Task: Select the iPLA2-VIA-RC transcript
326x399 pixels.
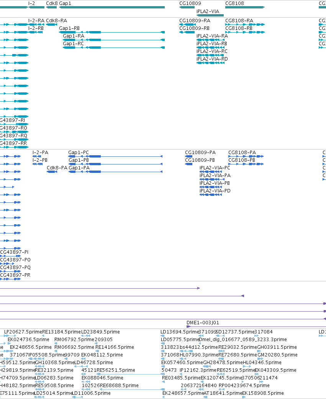Action: point(211,55)
